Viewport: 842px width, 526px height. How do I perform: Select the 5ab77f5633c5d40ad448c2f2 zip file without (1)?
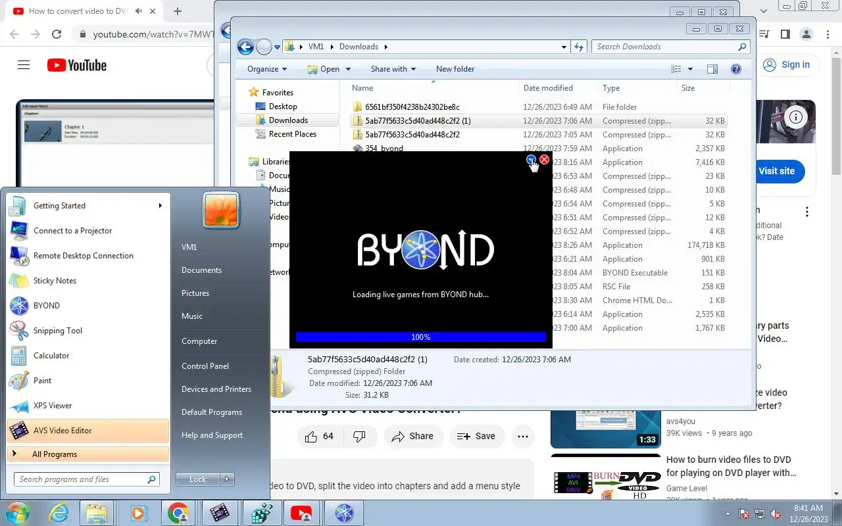(412, 135)
